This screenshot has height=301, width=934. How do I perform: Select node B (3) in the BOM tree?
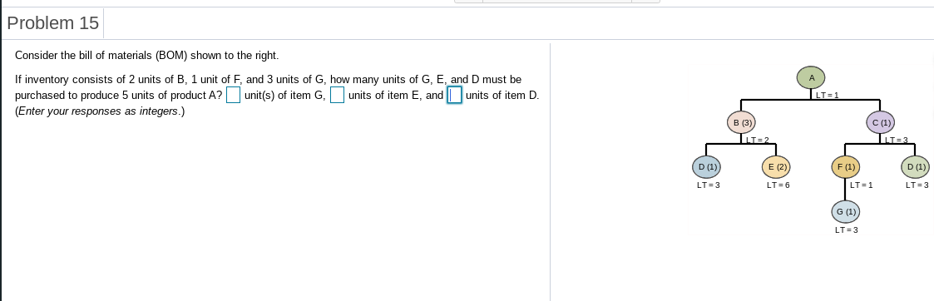click(741, 123)
